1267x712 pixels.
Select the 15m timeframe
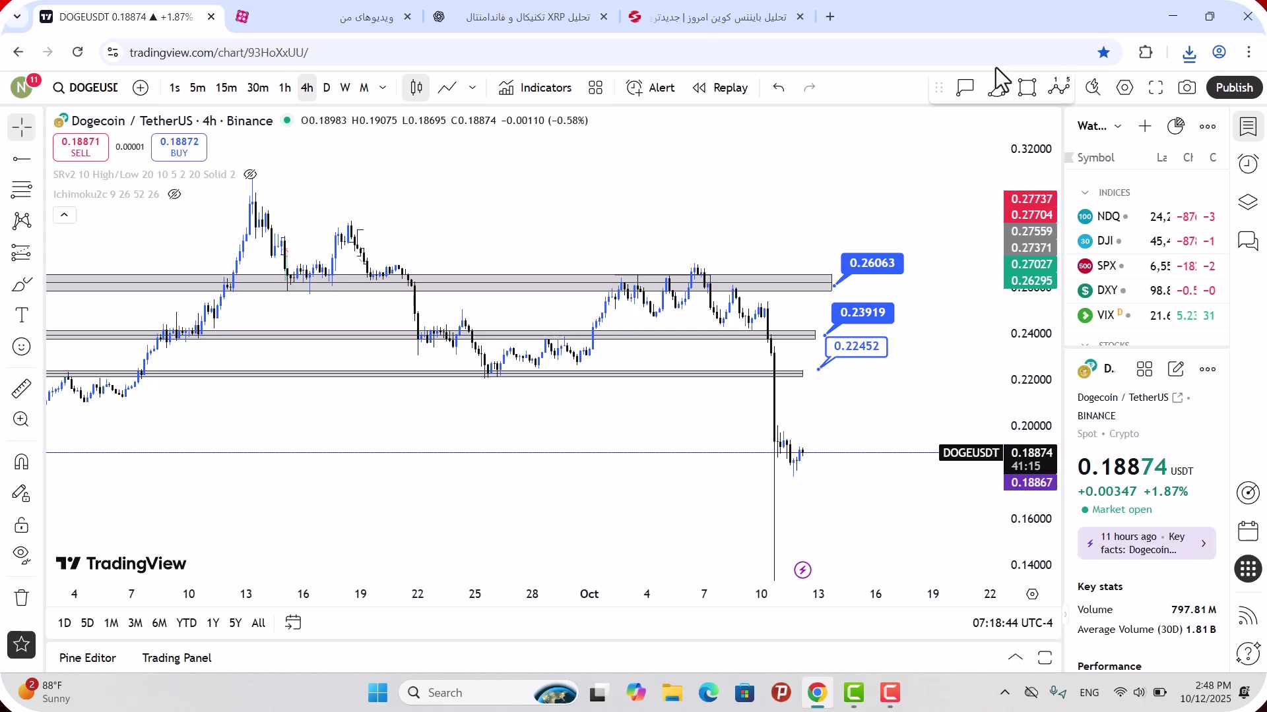point(226,88)
